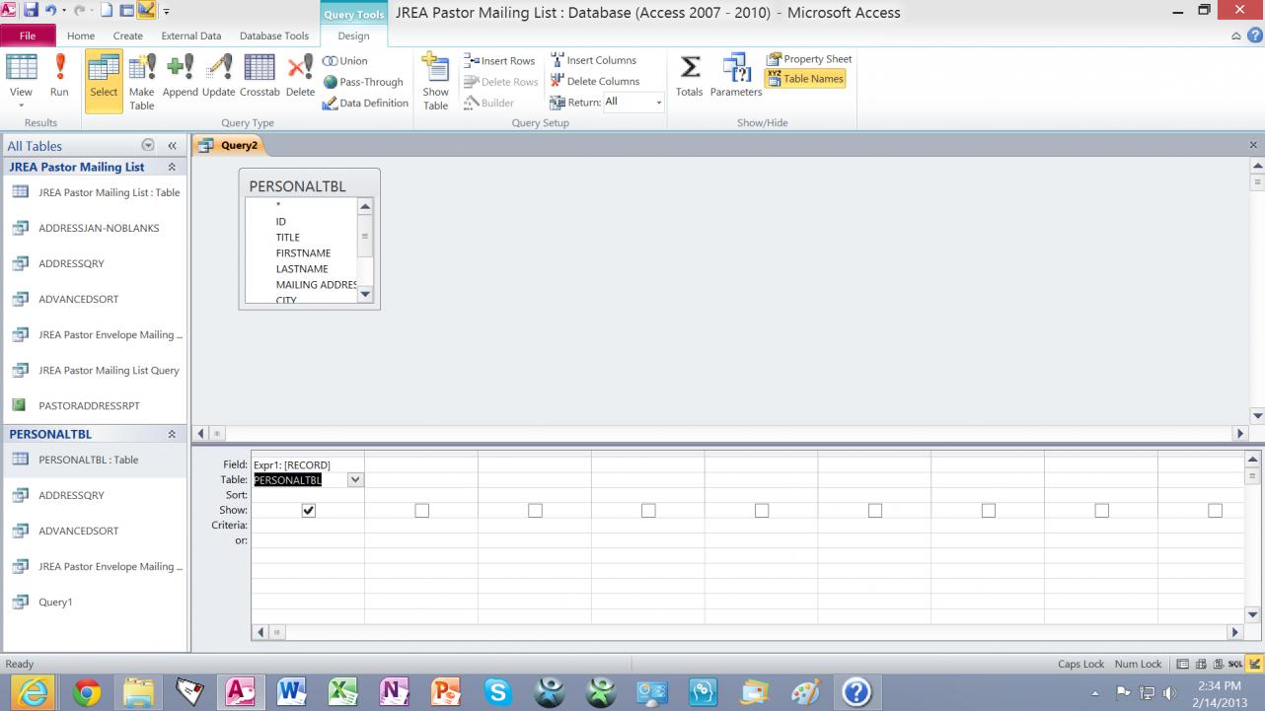Click the Data Definition query option
Screen dimensions: 1265x711
point(365,104)
